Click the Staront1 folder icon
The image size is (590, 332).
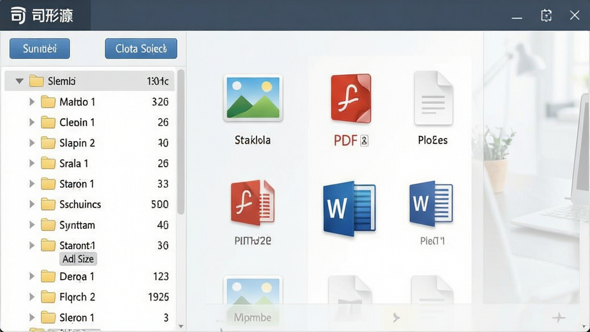pyautogui.click(x=48, y=246)
